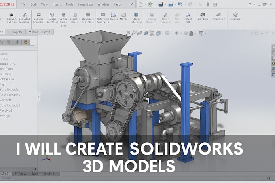This screenshot has height=183, width=275.
Task: Click the Measurer tool
Action: (x=236, y=16)
